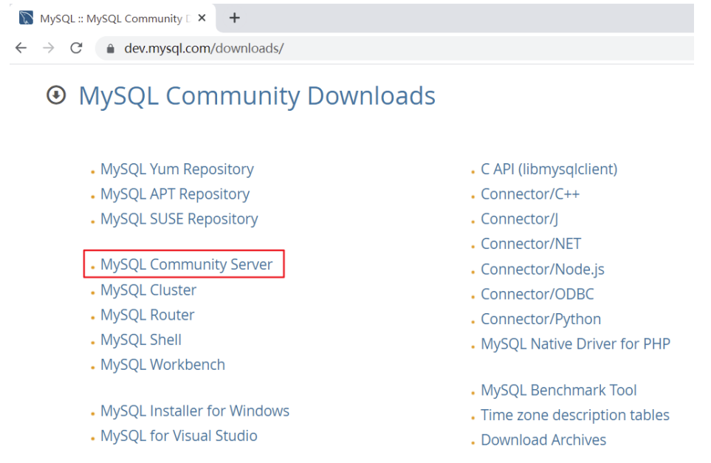Open a new tab with plus icon
This screenshot has width=711, height=463.
click(x=235, y=18)
